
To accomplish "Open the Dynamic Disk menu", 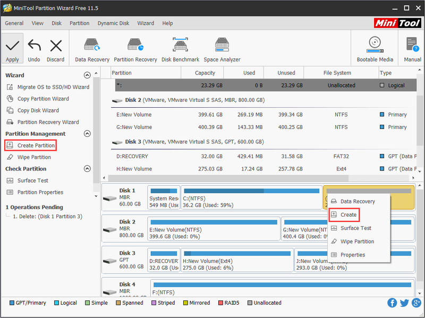I will click(113, 23).
